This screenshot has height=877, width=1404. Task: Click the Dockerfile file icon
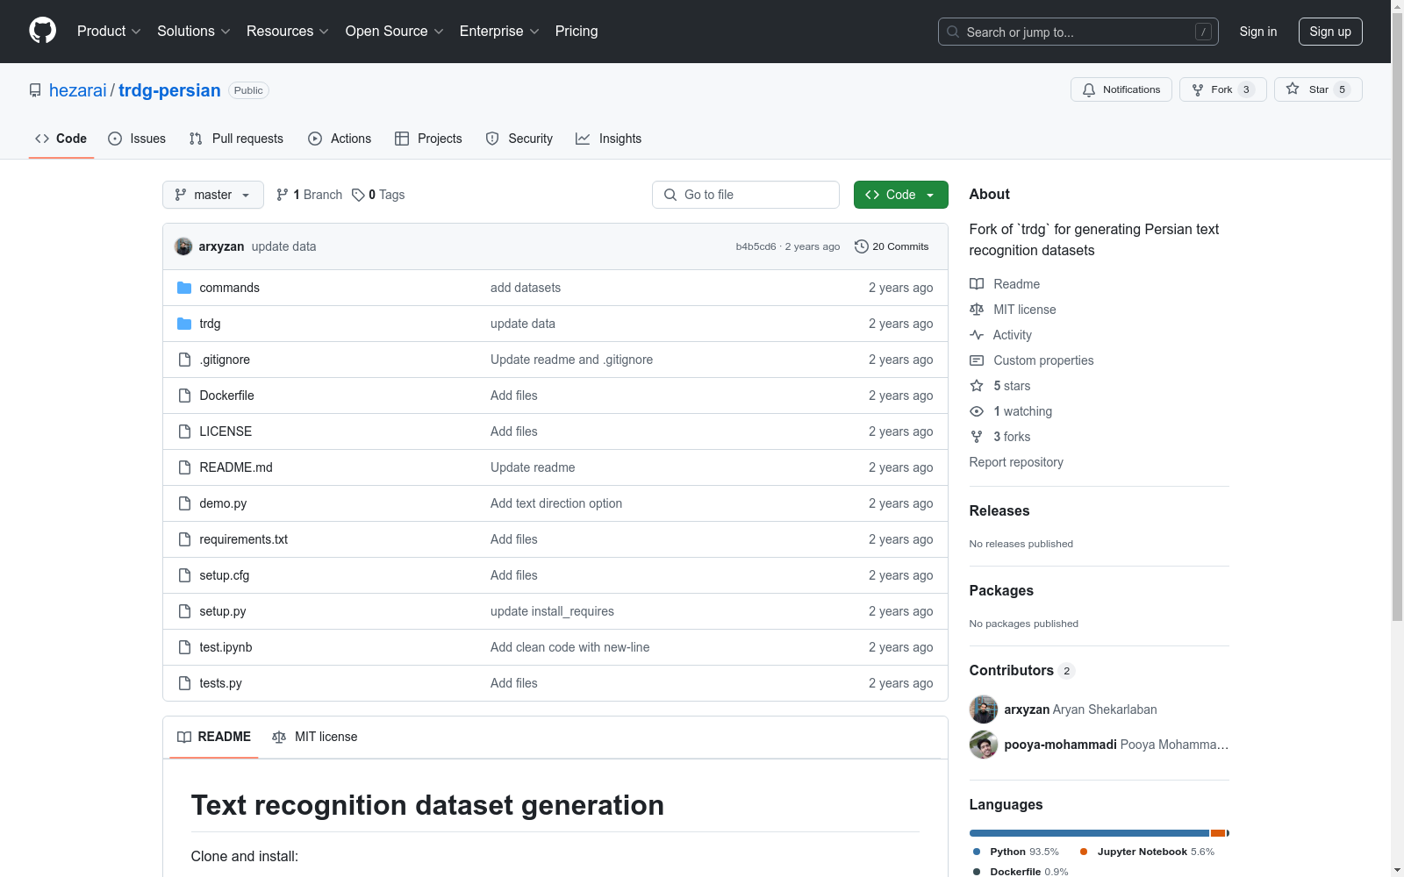(184, 396)
